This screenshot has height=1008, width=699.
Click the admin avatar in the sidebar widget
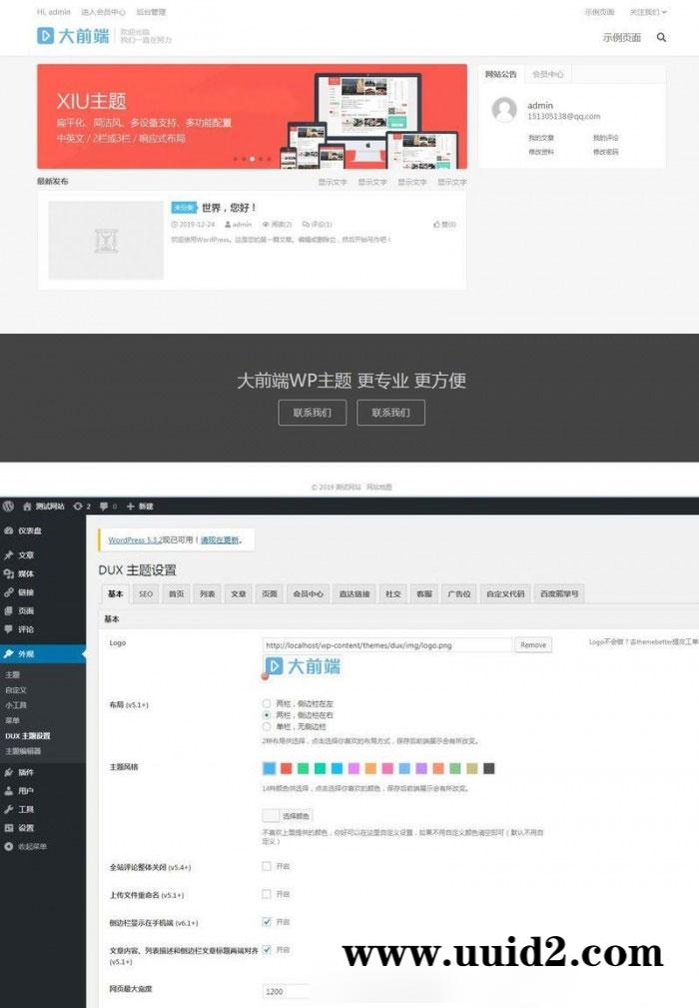pos(504,110)
